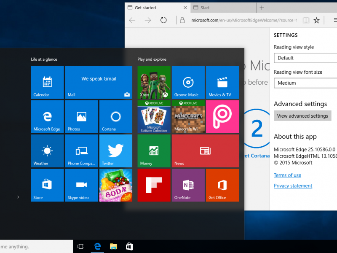Image resolution: width=337 pixels, height=253 pixels.
Task: Click the Life at a glance heading
Action: click(x=44, y=59)
